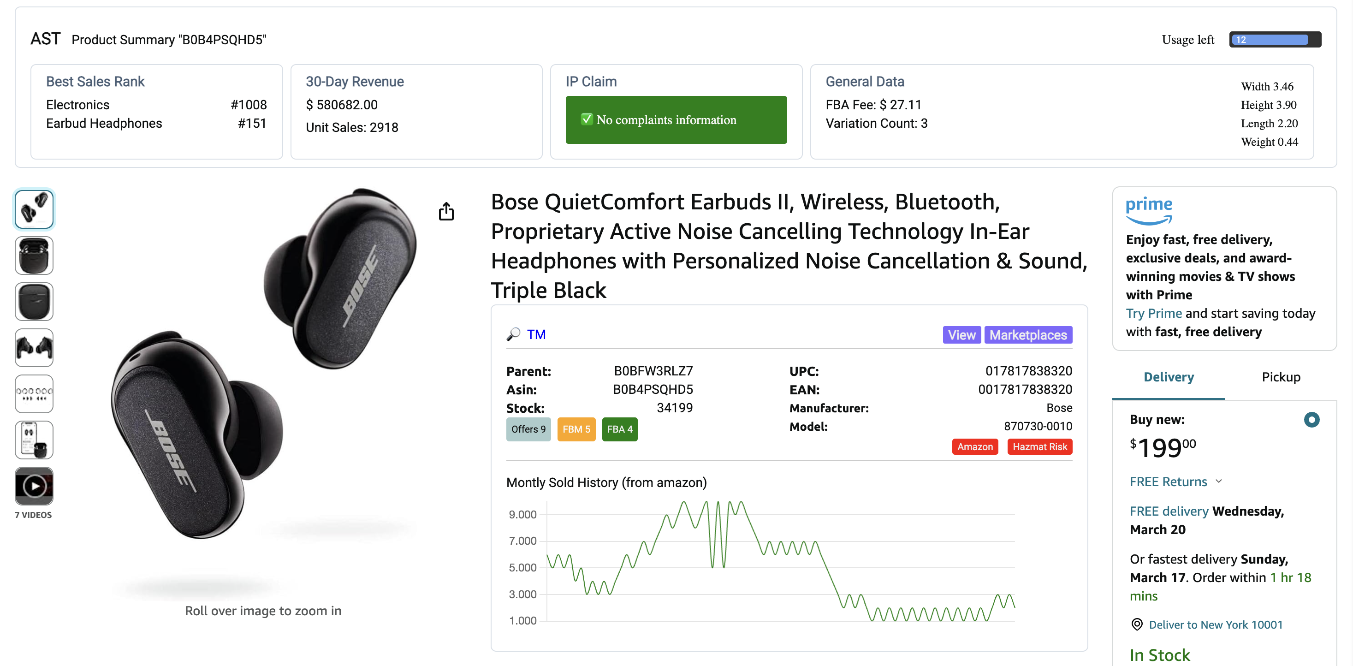Click the location pin icon near Deliver to
1353x666 pixels.
(1137, 624)
